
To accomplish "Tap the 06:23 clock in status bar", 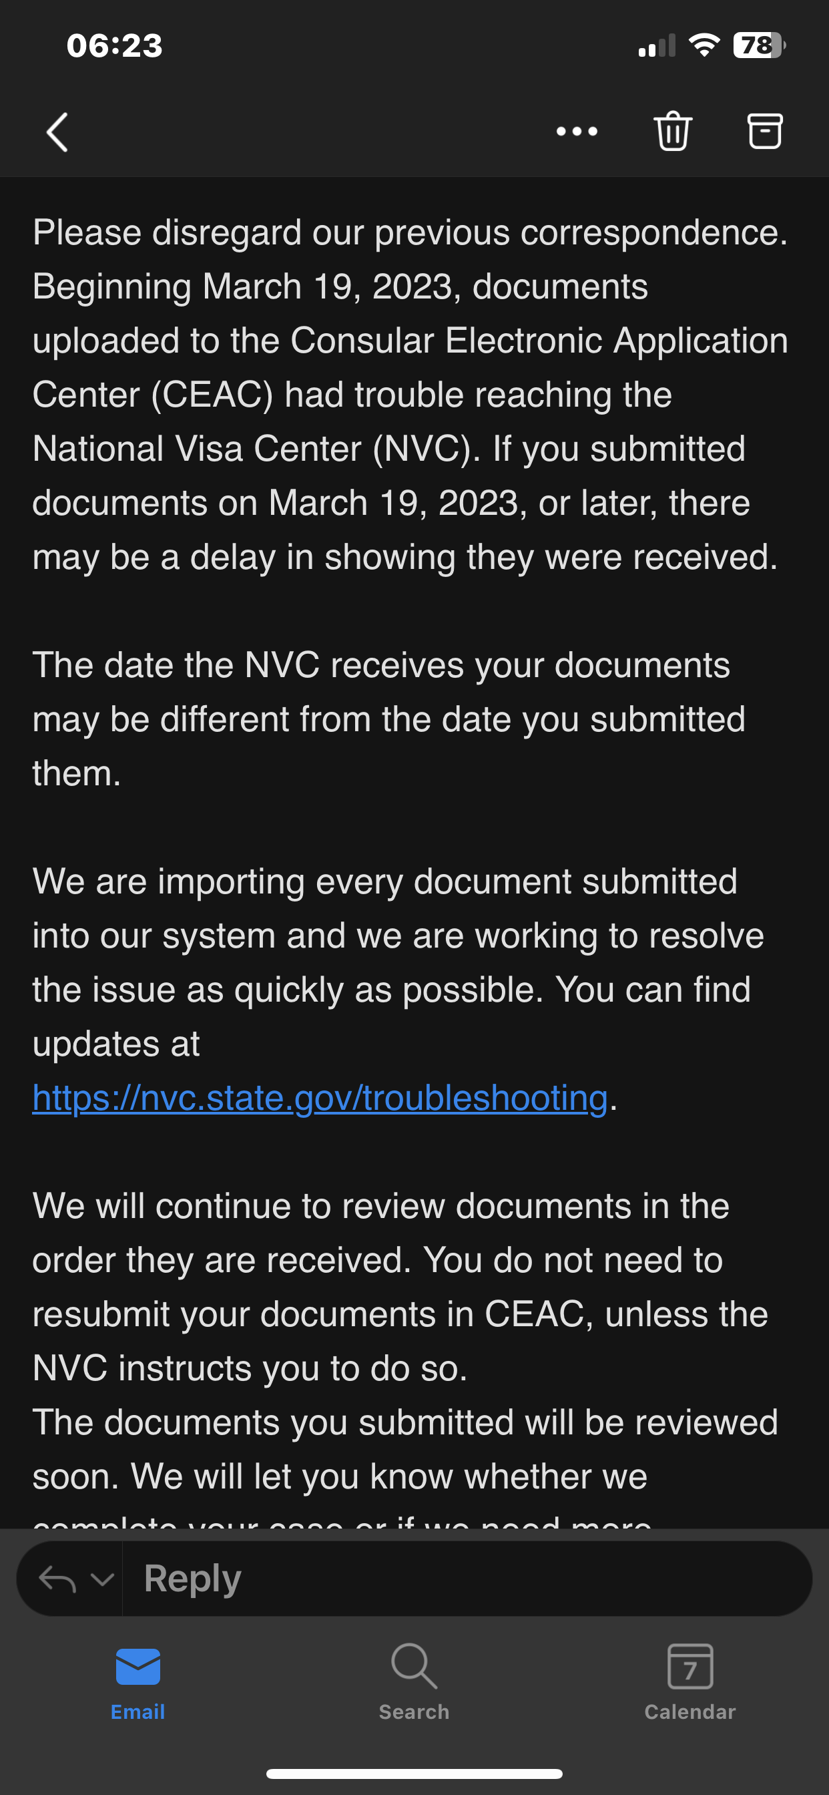I will [x=114, y=45].
